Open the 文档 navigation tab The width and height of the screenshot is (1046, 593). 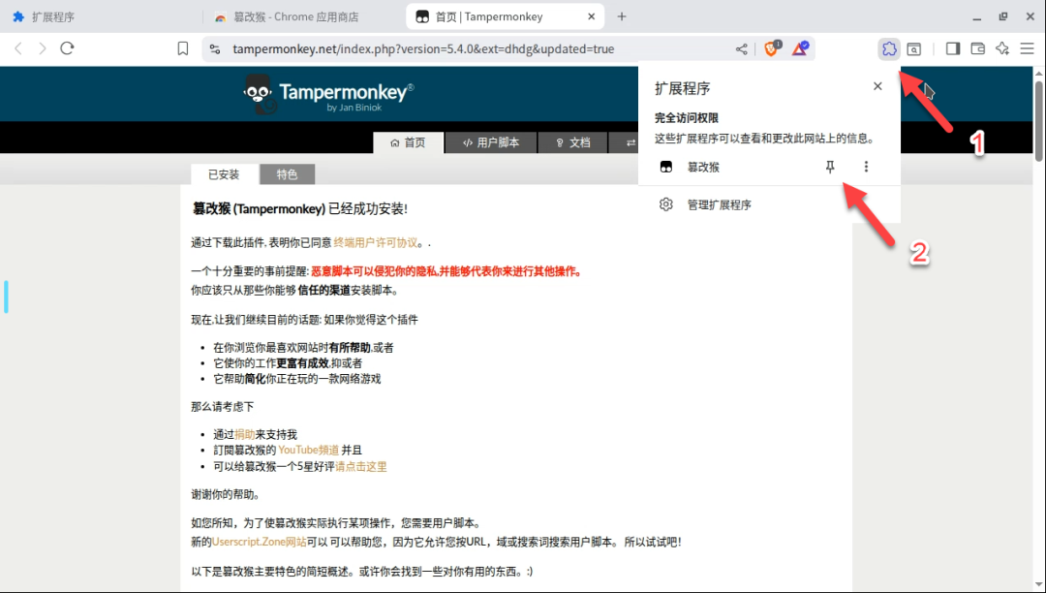(x=573, y=142)
